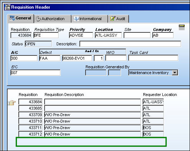The image size is (190, 151).
Task: Open the Audit tab
Action: point(119,19)
